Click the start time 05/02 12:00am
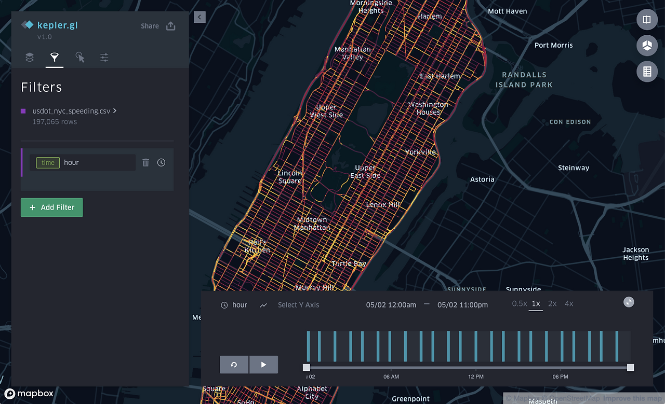Image resolution: width=665 pixels, height=404 pixels. point(391,305)
